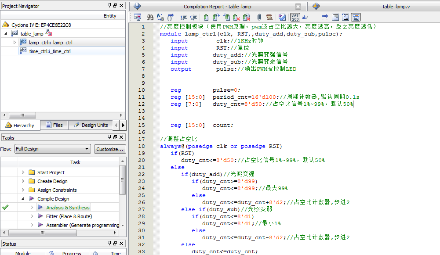Open the Design Units tab

coord(91,125)
